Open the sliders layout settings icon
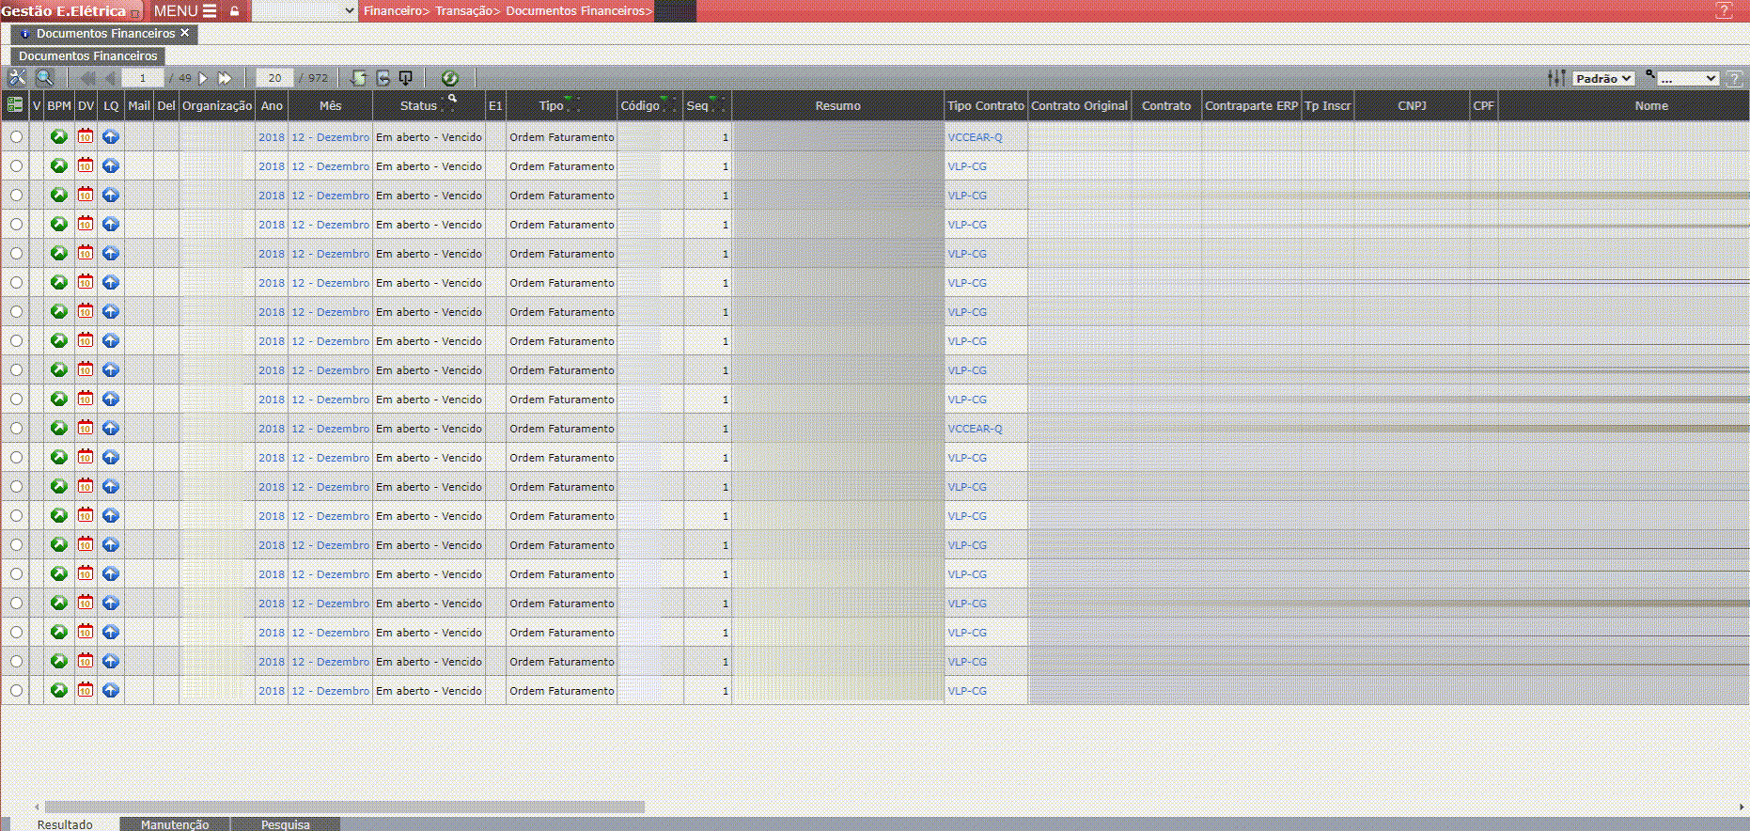 [1556, 78]
